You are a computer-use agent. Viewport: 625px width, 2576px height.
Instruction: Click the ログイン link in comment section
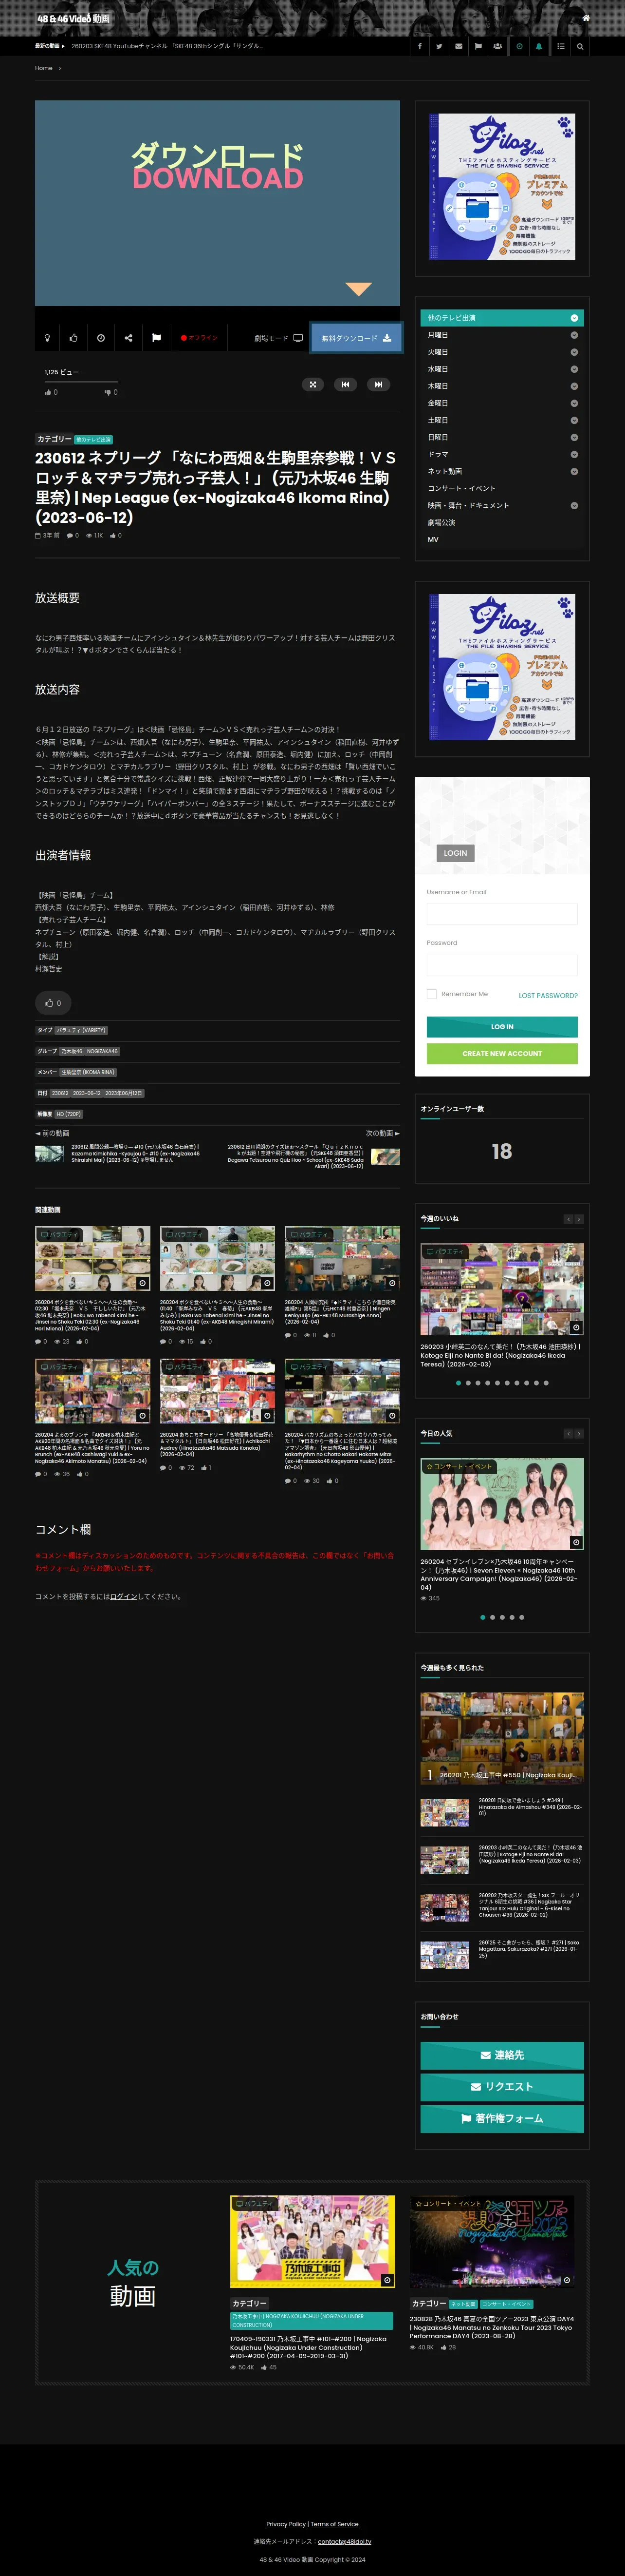(123, 1596)
